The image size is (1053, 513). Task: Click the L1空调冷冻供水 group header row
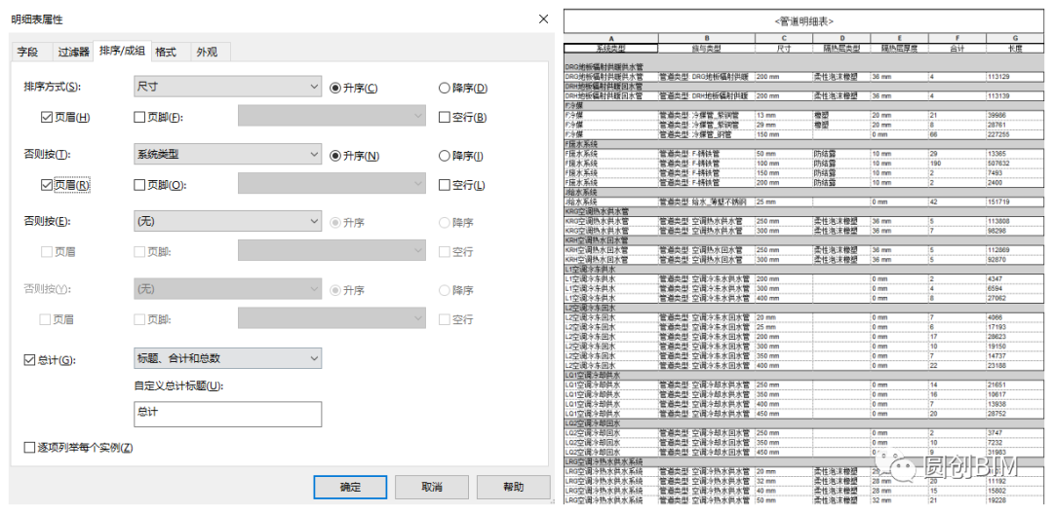[x=803, y=269]
